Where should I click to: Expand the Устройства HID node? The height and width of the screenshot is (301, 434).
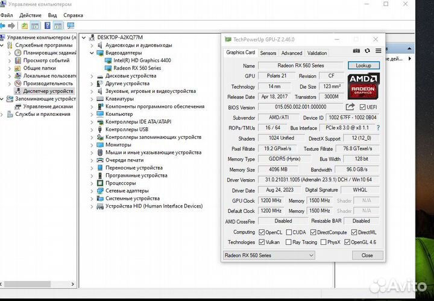(92, 206)
